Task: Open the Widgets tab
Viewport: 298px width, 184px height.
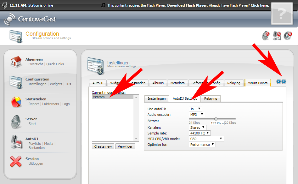Action: click(116, 83)
